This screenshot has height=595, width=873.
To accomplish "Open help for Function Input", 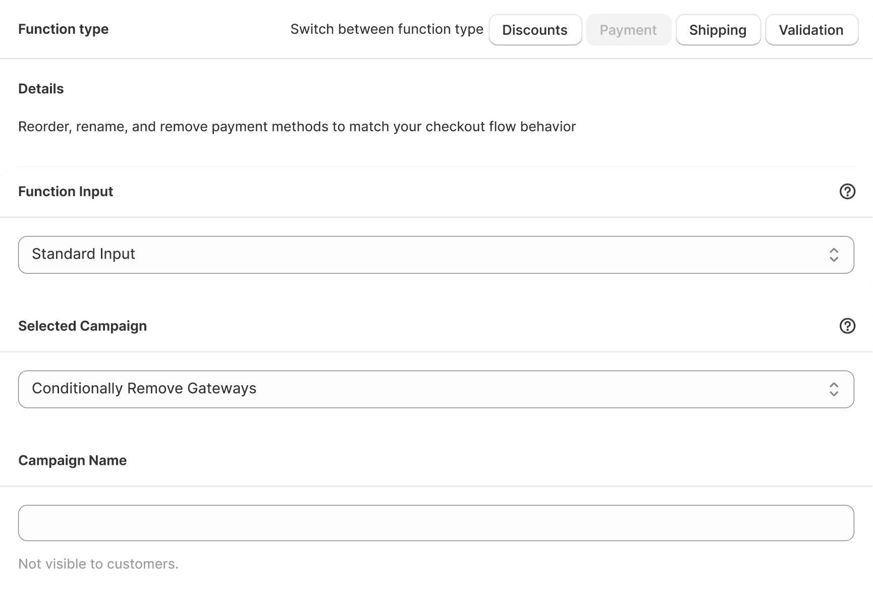I will 847,192.
